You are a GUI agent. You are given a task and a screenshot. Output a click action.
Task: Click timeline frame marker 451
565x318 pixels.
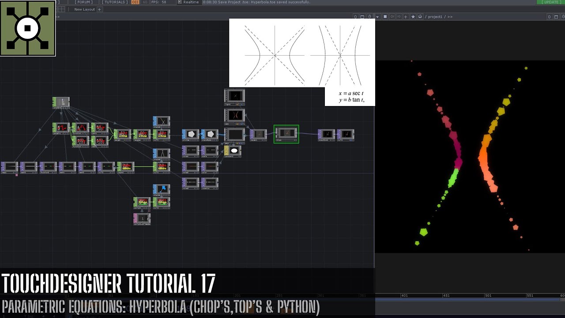point(446,295)
